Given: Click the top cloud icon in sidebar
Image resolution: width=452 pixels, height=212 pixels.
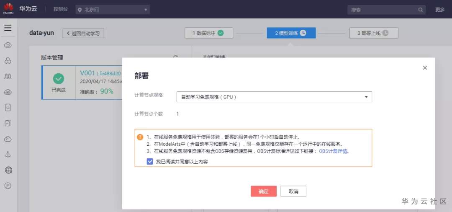Looking at the screenshot, I should (8, 45).
